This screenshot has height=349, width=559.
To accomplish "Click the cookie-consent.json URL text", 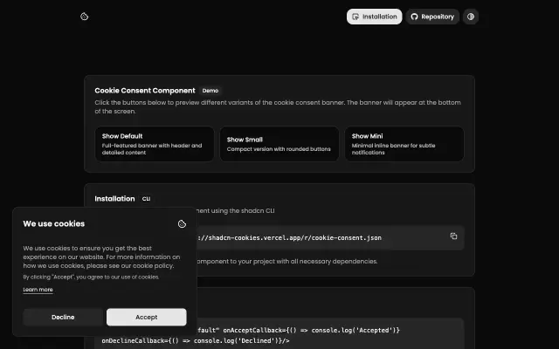I will [289, 237].
